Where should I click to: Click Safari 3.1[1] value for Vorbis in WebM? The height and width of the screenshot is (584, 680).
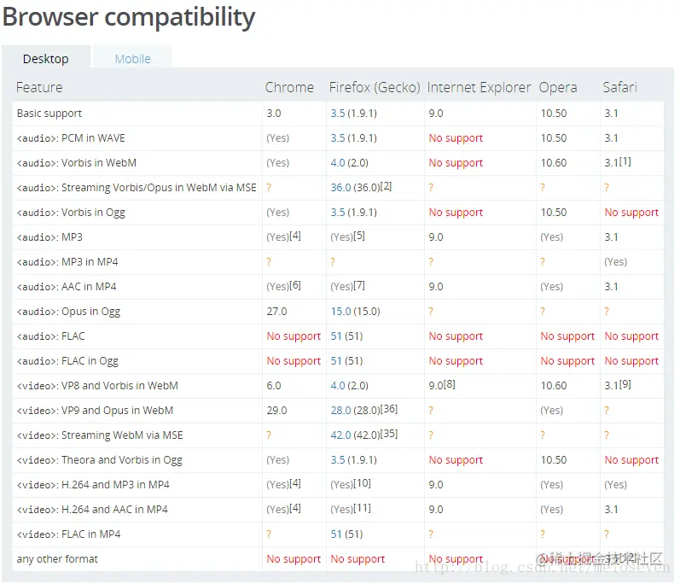tap(618, 162)
